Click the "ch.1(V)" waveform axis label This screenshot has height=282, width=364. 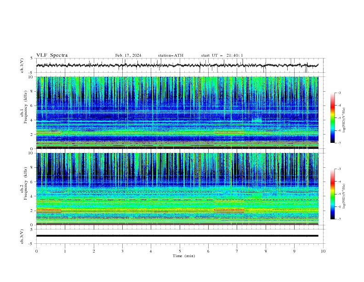22,65
